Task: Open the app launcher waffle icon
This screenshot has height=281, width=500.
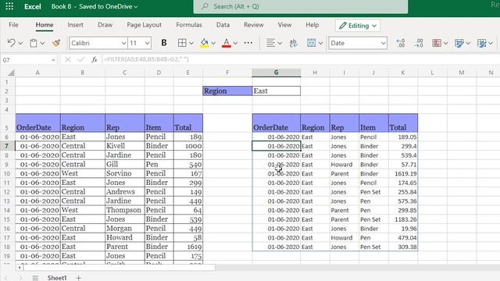Action: (9, 6)
